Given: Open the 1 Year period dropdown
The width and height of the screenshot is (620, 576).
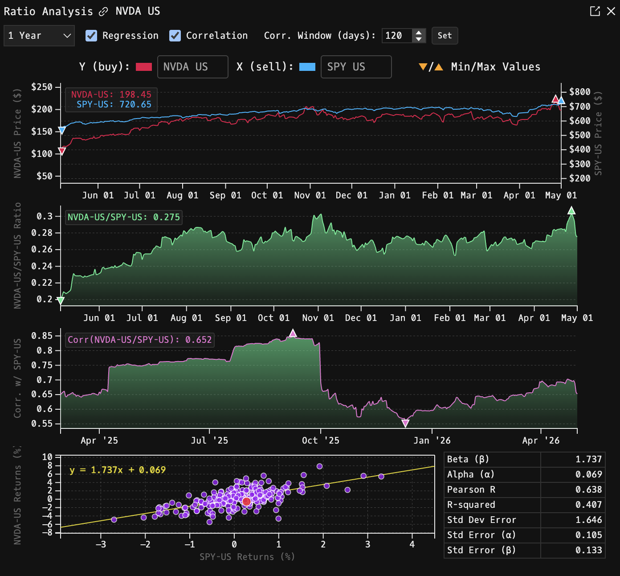Looking at the screenshot, I should (39, 36).
